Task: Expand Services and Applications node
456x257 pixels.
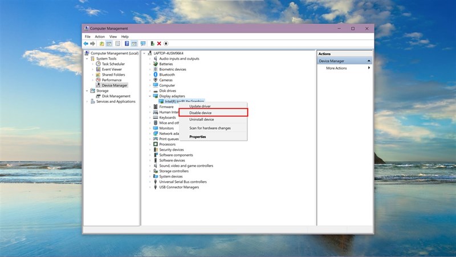Action: [x=87, y=102]
